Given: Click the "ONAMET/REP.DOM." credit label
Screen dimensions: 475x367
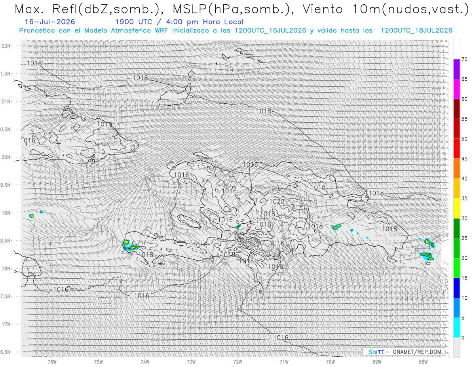Looking at the screenshot, I should pos(418,352).
